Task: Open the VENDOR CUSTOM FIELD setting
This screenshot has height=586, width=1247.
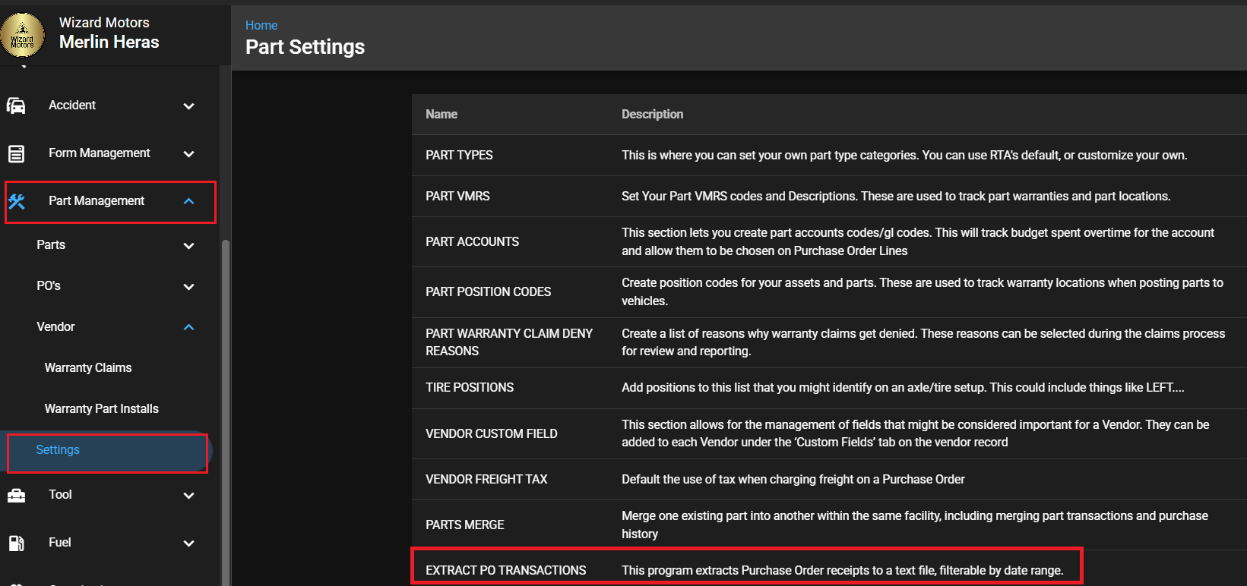Action: tap(492, 434)
